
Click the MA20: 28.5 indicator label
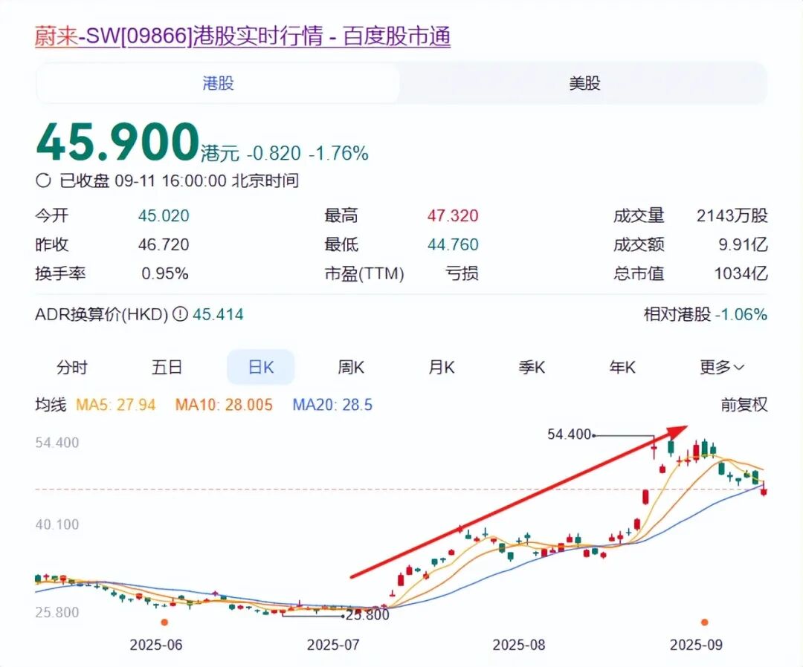(x=332, y=405)
